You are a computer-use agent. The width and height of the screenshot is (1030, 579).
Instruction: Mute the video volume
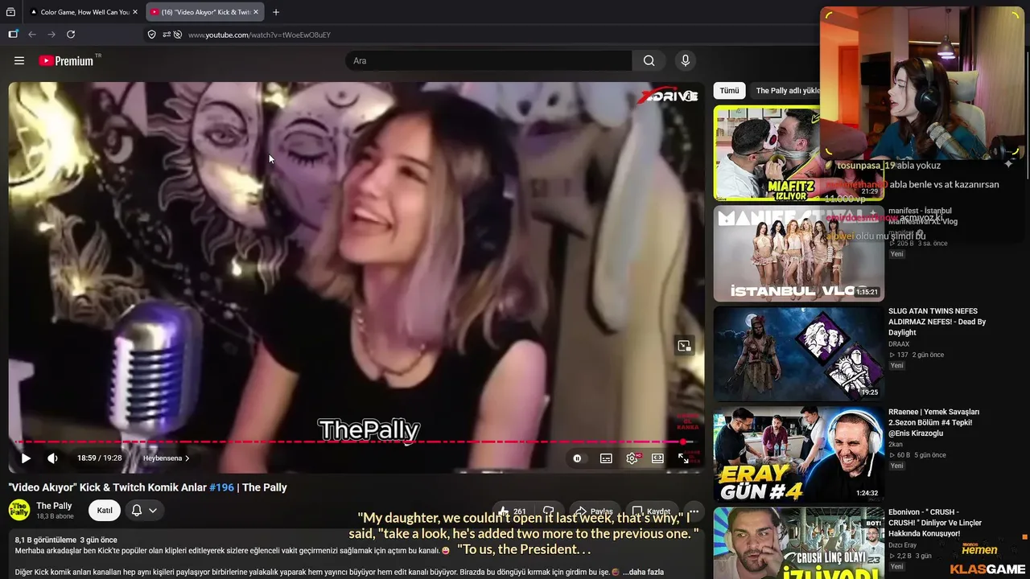52,458
